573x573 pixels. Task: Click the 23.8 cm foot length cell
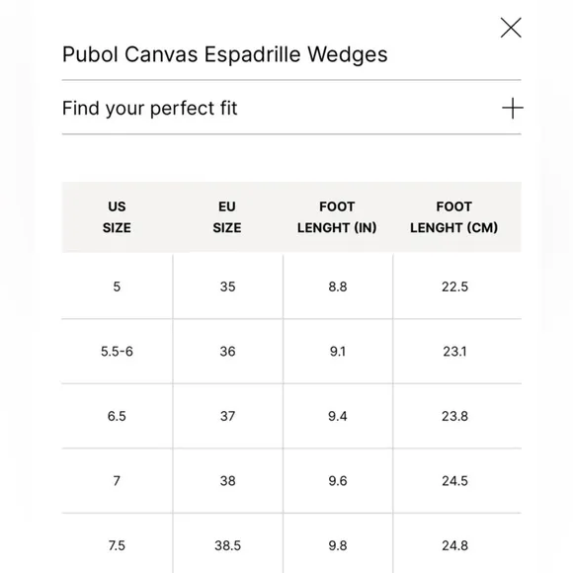pyautogui.click(x=455, y=416)
